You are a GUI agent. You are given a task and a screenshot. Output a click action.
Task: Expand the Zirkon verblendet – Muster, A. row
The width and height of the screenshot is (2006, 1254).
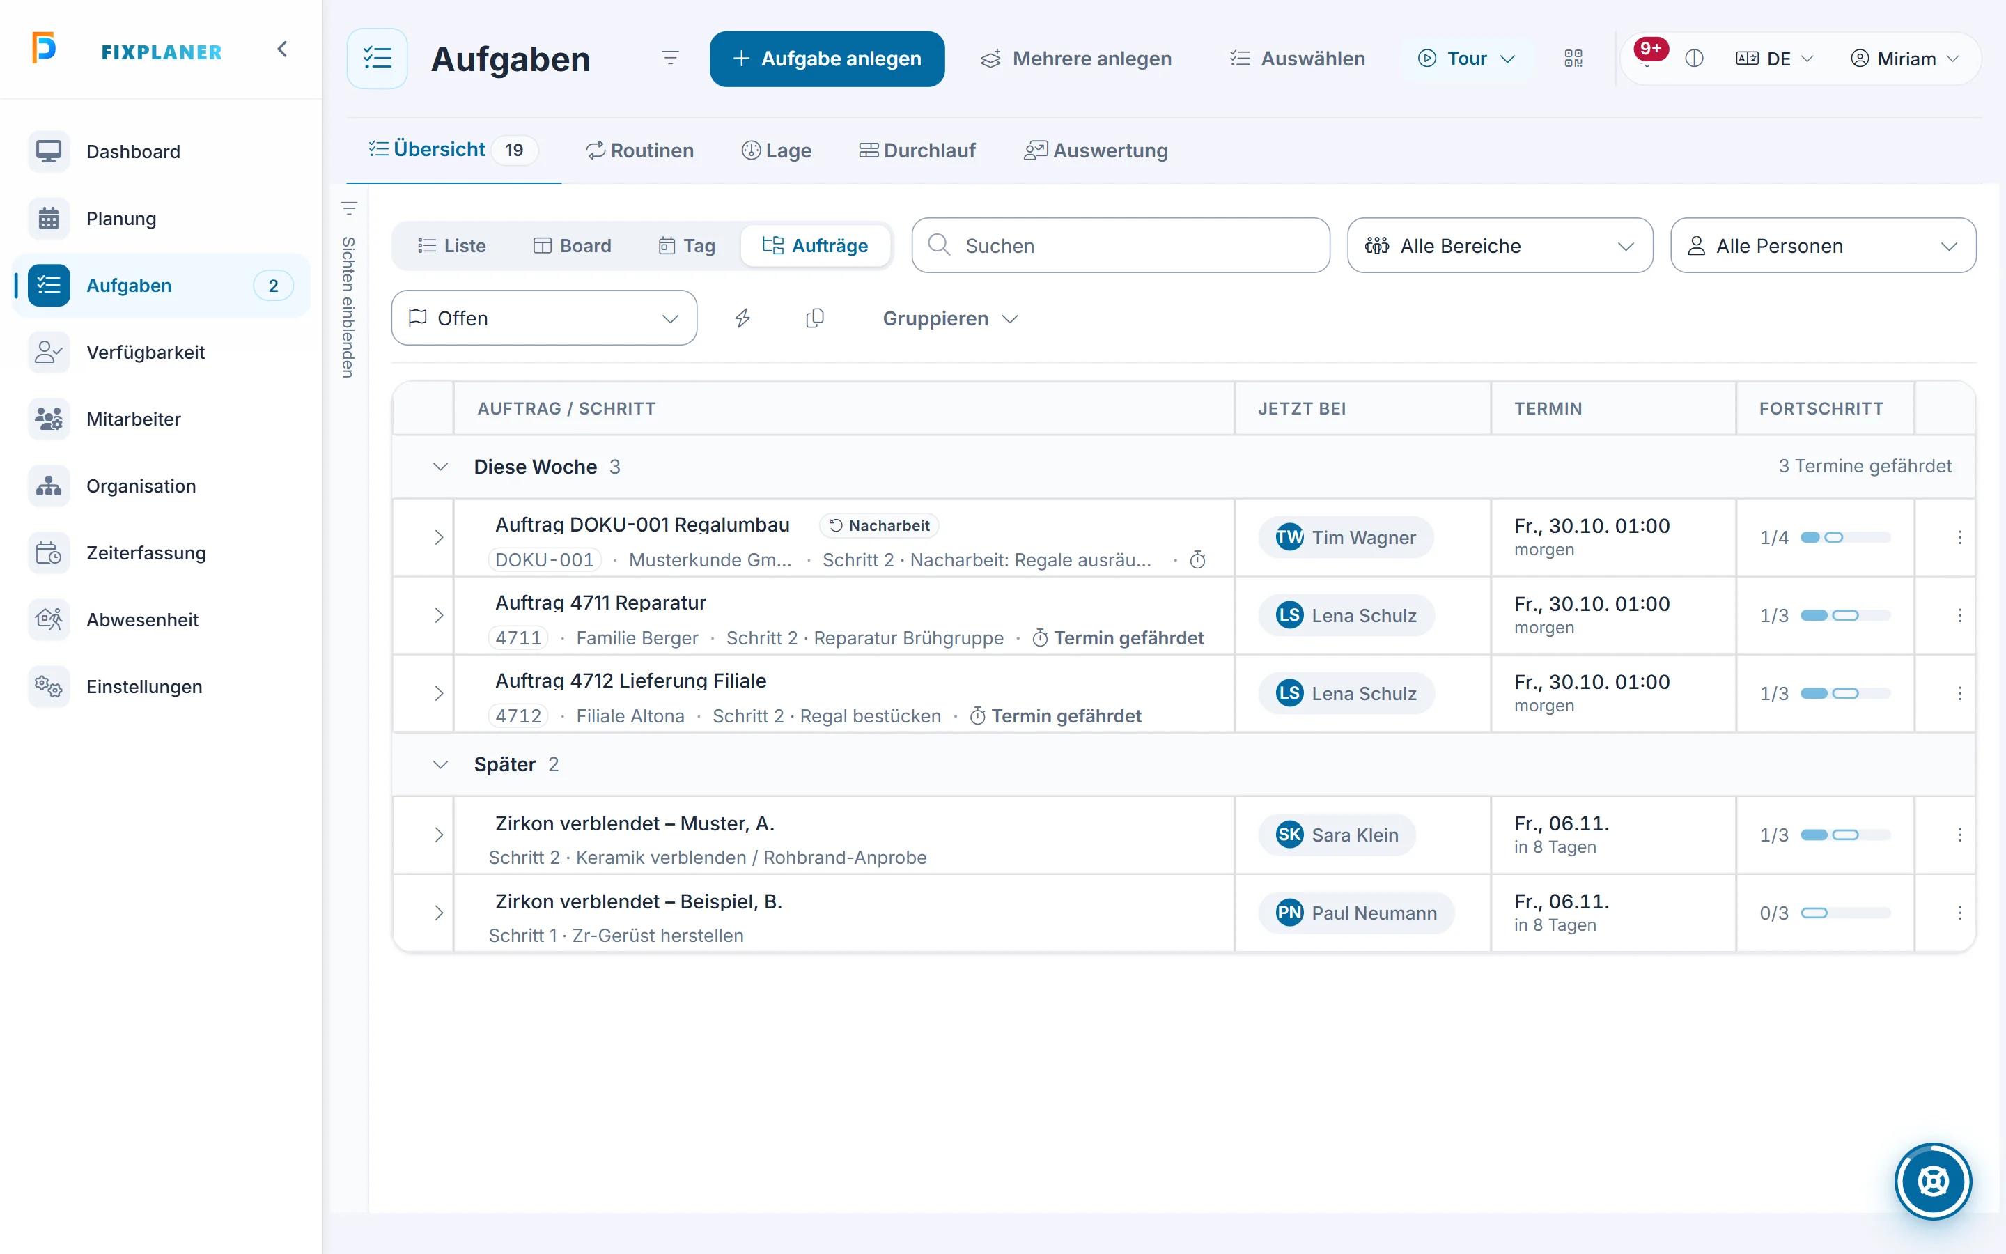[439, 835]
